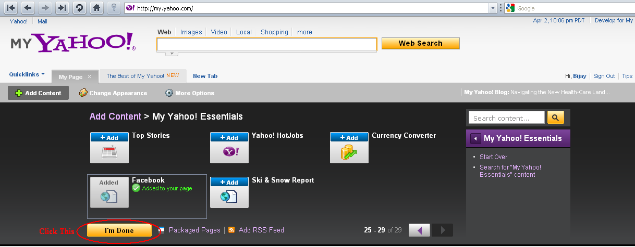Click the Change Appearance palette icon

coord(83,93)
